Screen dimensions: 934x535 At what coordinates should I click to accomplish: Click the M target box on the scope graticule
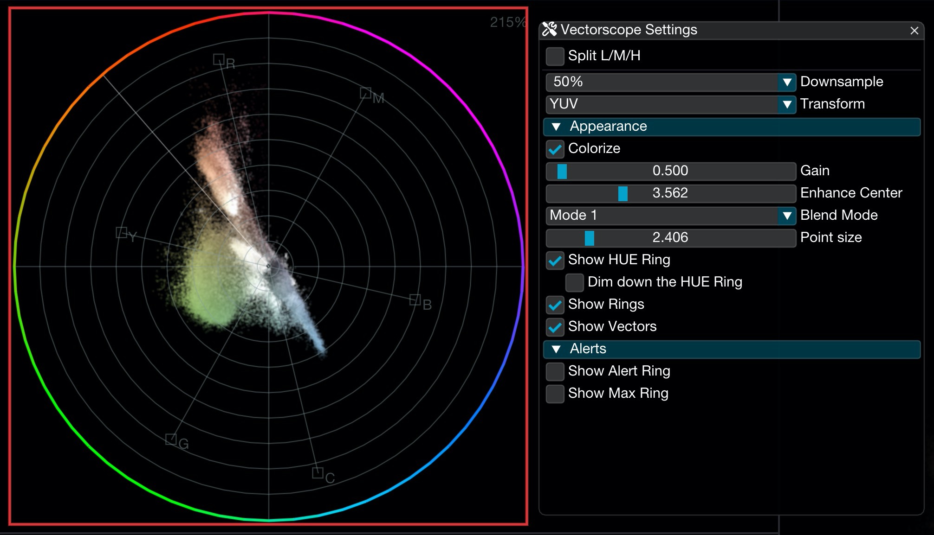(367, 93)
